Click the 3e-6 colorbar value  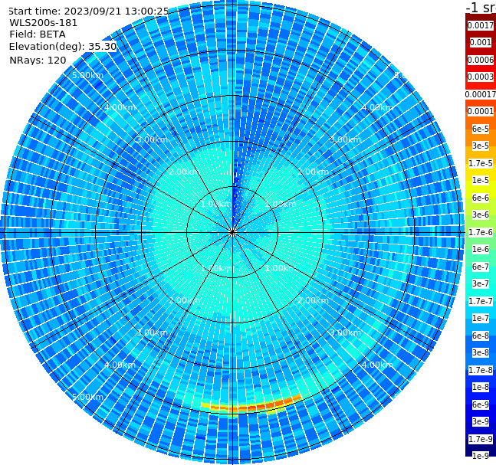coord(481,214)
